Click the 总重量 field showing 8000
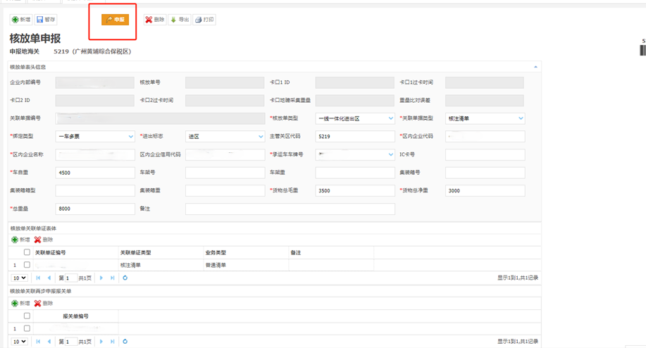 tap(95, 209)
